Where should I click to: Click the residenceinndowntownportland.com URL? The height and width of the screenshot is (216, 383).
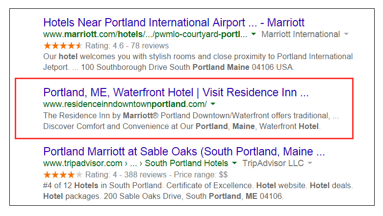tap(125, 104)
